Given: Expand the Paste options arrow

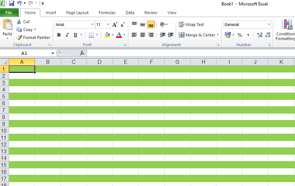Looking at the screenshot, I should 7,38.
